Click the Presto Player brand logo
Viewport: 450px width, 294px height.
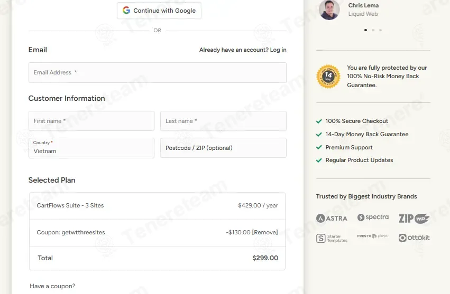(373, 236)
